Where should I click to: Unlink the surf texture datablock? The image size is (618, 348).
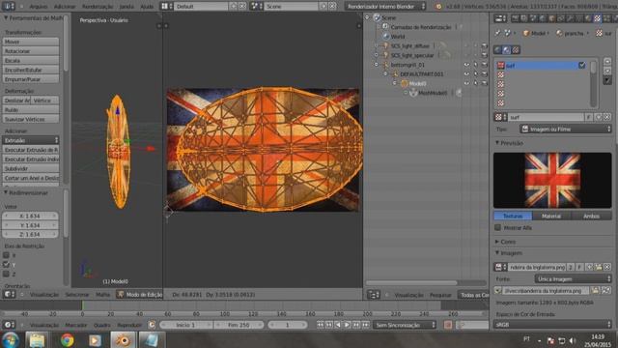(x=607, y=117)
